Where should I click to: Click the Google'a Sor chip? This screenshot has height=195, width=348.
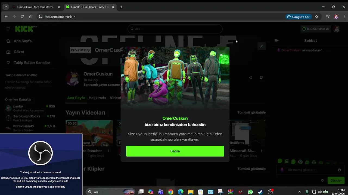tap(299, 17)
